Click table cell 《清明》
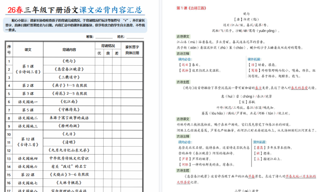The width and height of the screenshot is (319, 192). point(69,142)
